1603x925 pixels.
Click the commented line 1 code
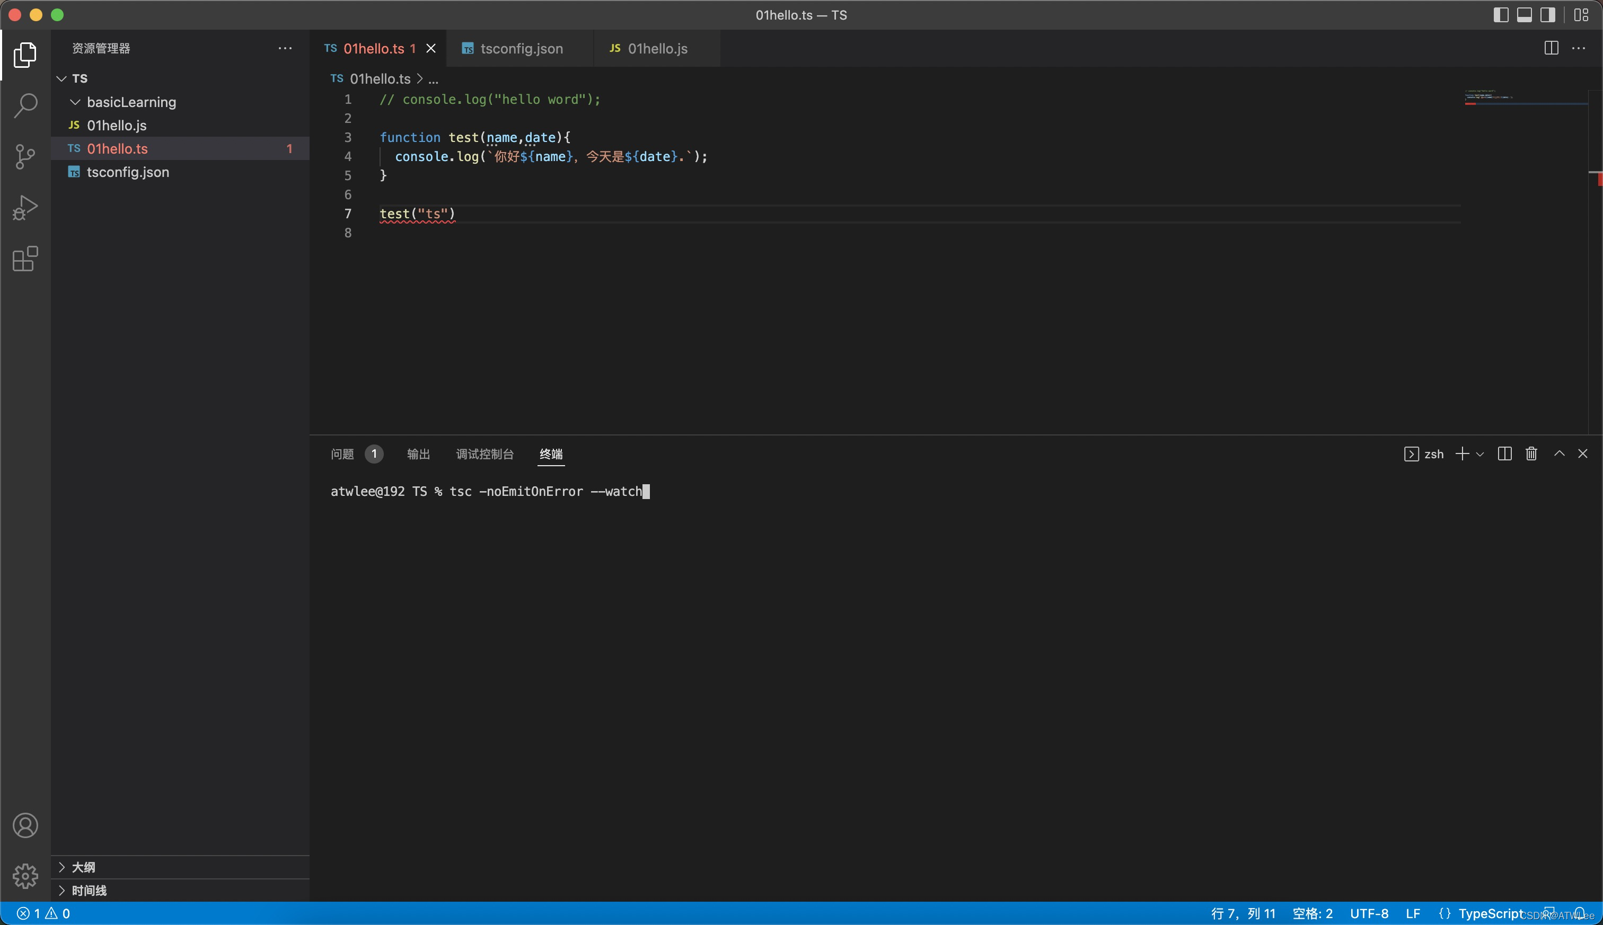[489, 99]
